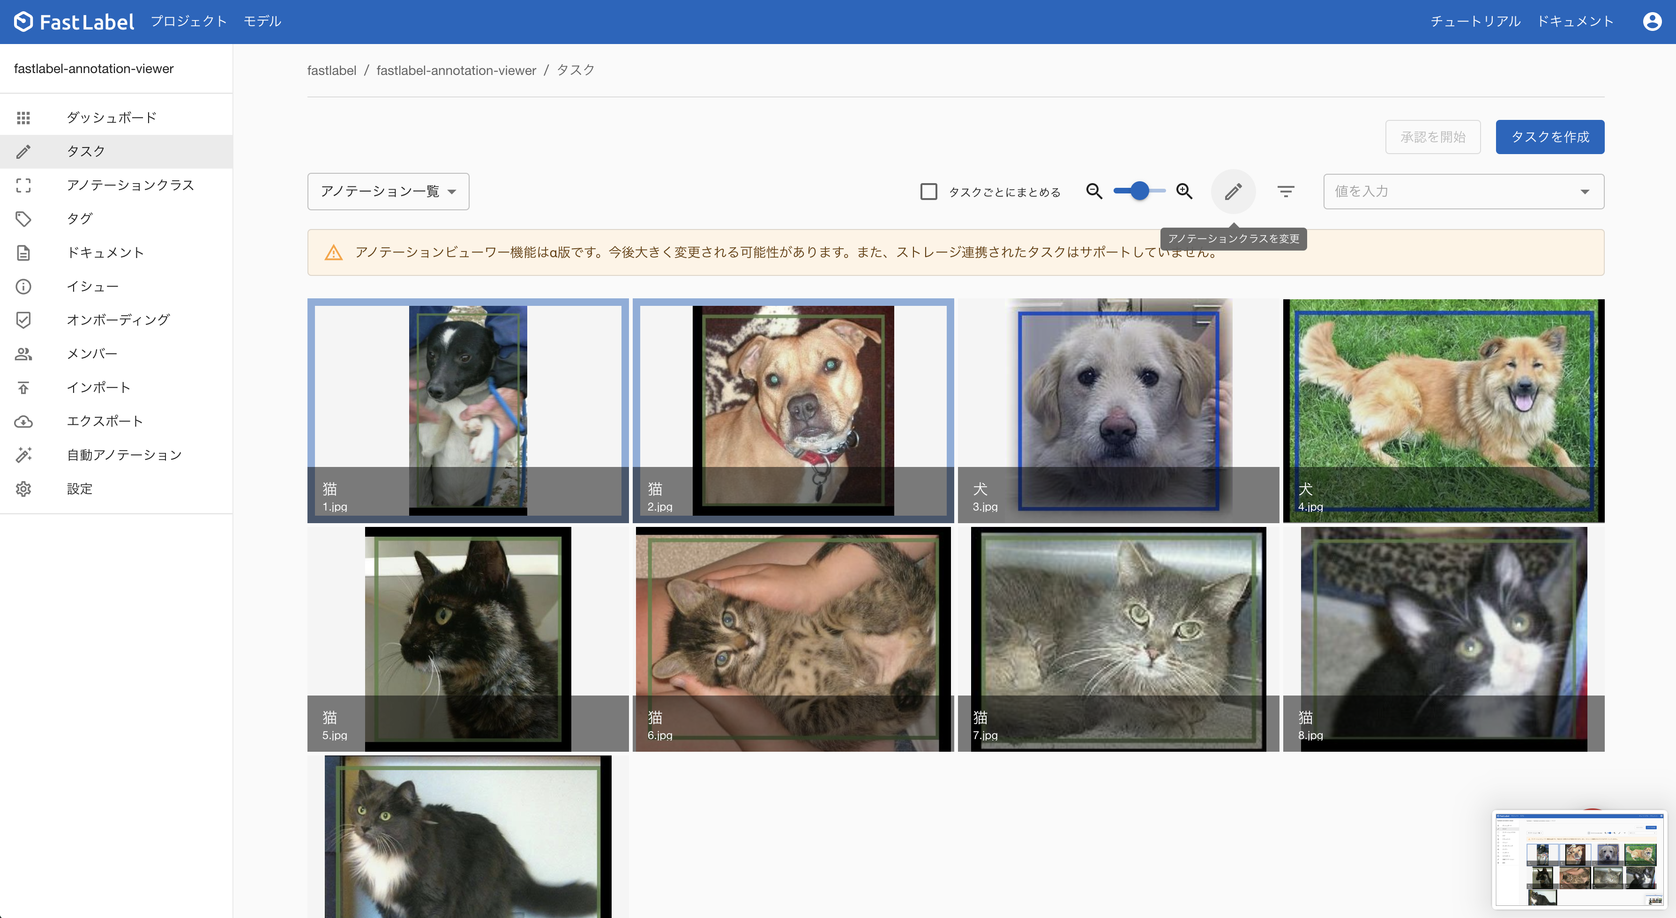Viewport: 1676px width, 918px height.
Task: Enable the タスクごとにまとめる checkbox
Action: click(x=928, y=191)
